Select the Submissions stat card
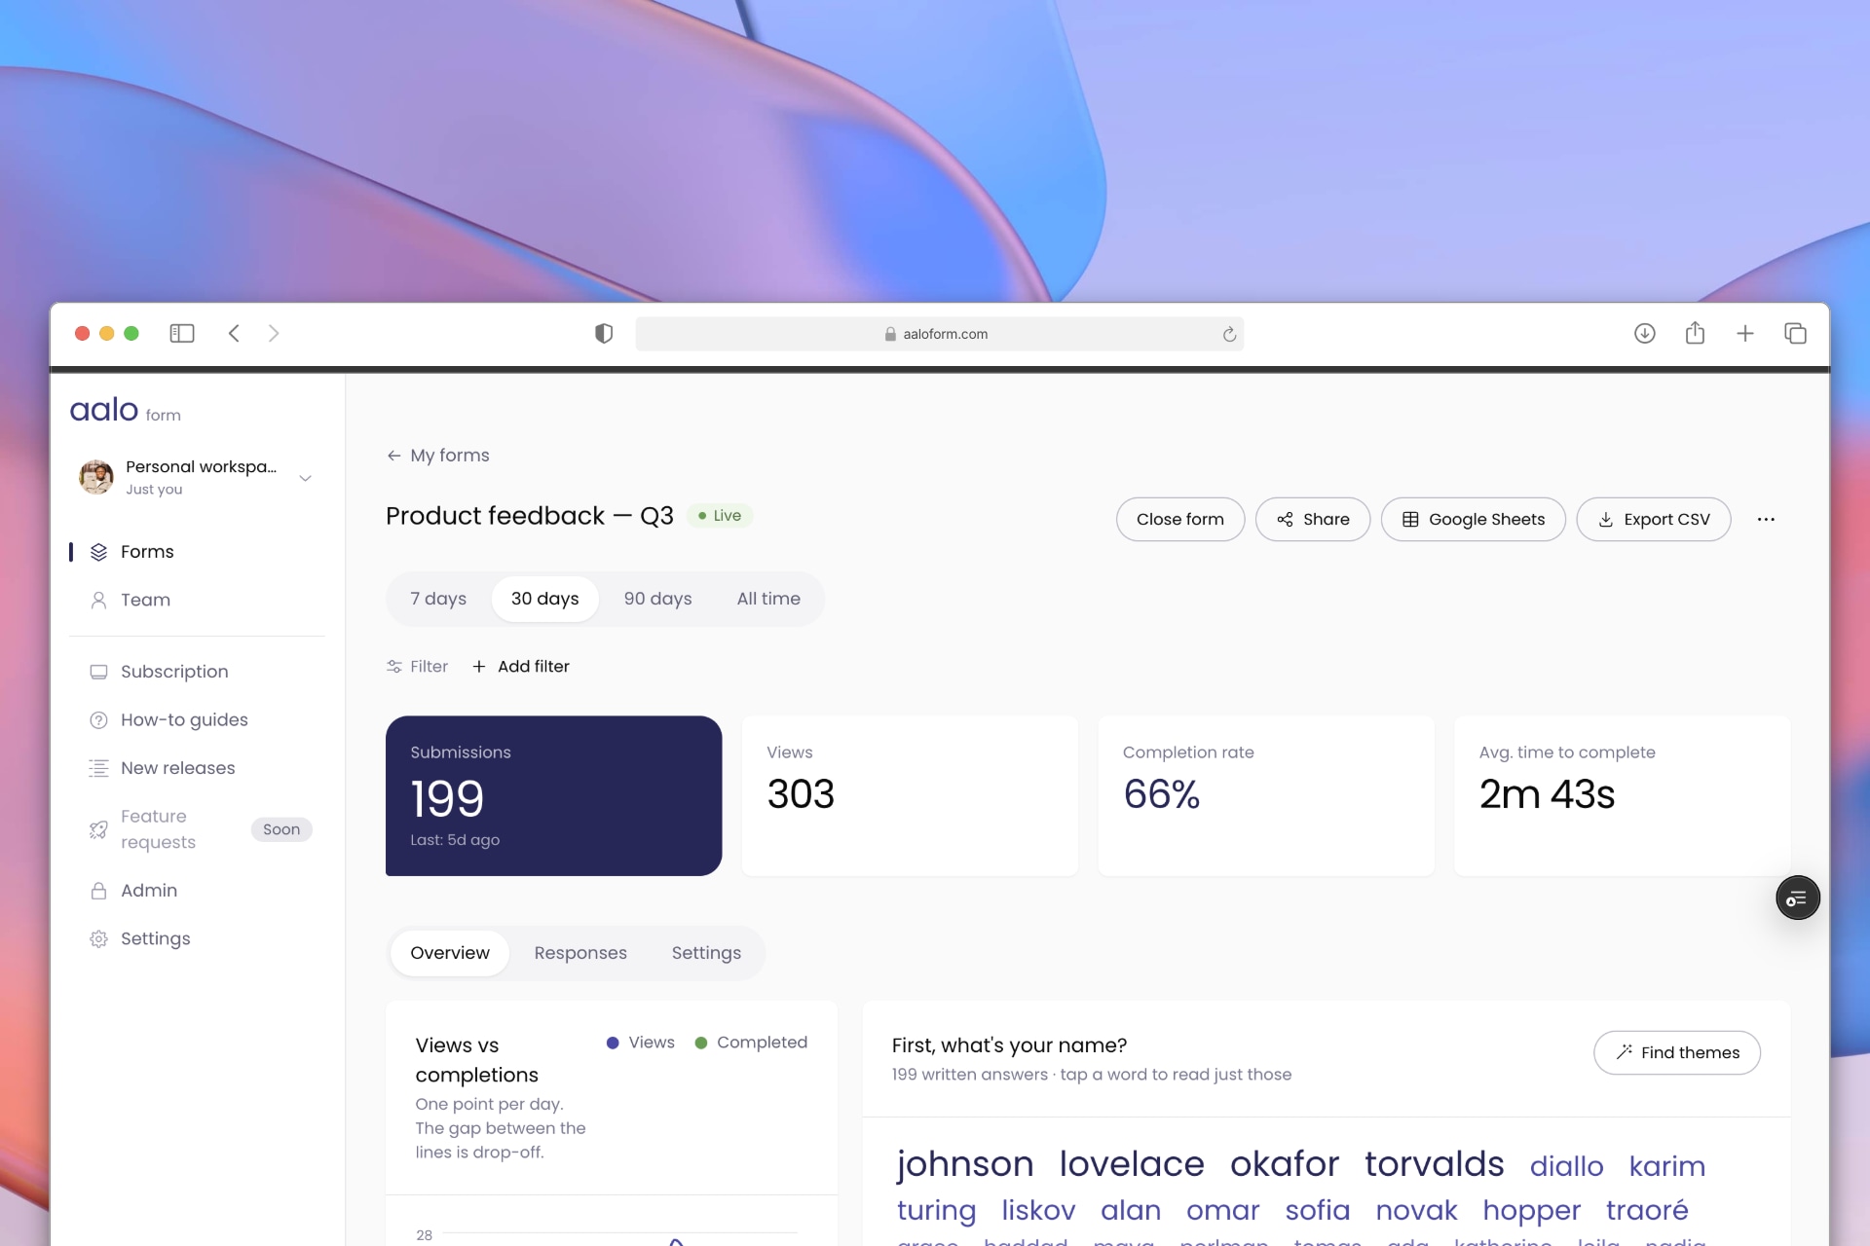The width and height of the screenshot is (1870, 1246). (x=553, y=796)
